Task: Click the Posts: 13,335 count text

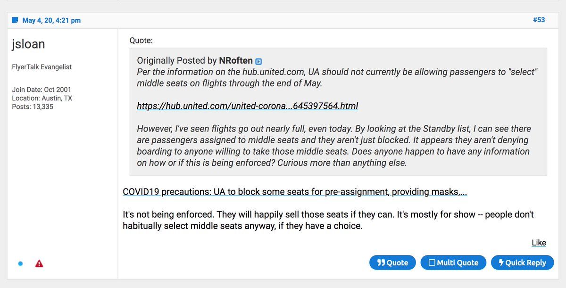Action: point(33,107)
